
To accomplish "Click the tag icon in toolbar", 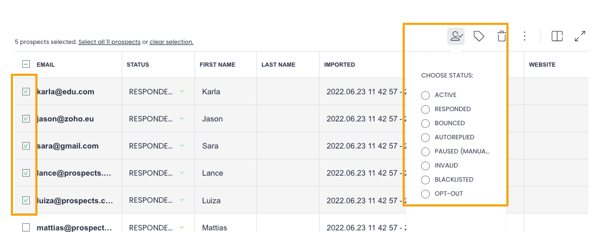I will pyautogui.click(x=479, y=36).
